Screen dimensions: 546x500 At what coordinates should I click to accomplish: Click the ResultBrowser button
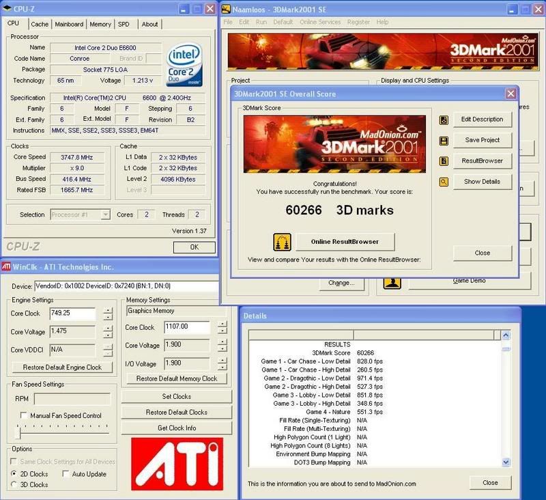[483, 161]
